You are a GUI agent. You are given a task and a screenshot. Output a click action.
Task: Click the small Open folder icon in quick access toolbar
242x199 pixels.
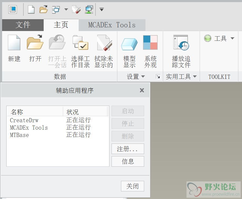pos(43,9)
